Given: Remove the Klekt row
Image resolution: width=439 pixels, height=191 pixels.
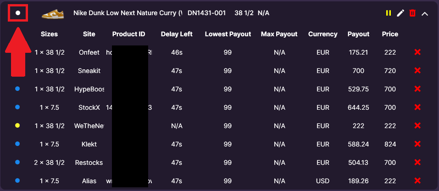Looking at the screenshot, I should [417, 144].
